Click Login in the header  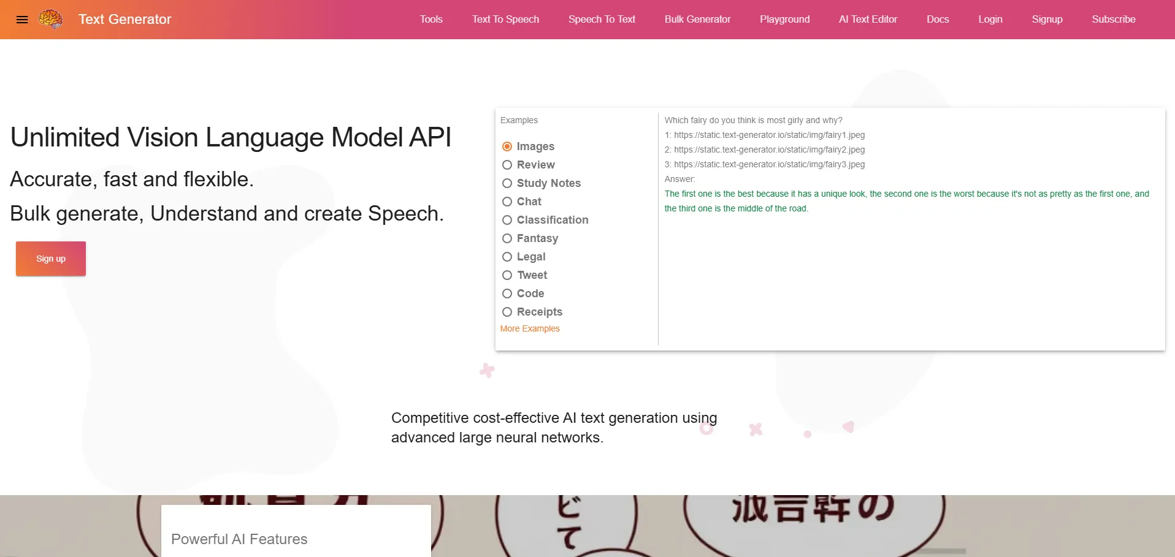990,20
